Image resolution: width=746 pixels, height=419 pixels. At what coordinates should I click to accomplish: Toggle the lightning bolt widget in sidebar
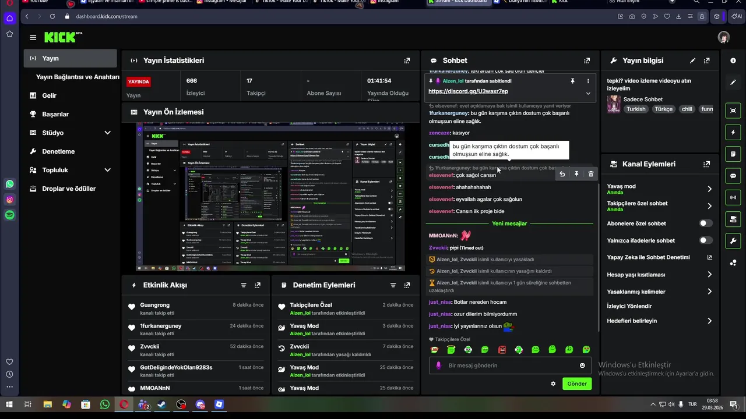coord(733,132)
